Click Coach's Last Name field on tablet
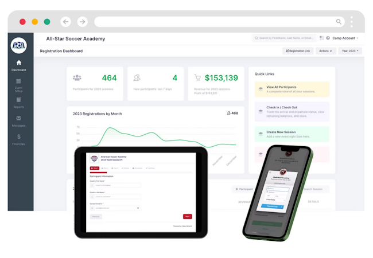 pos(115,197)
